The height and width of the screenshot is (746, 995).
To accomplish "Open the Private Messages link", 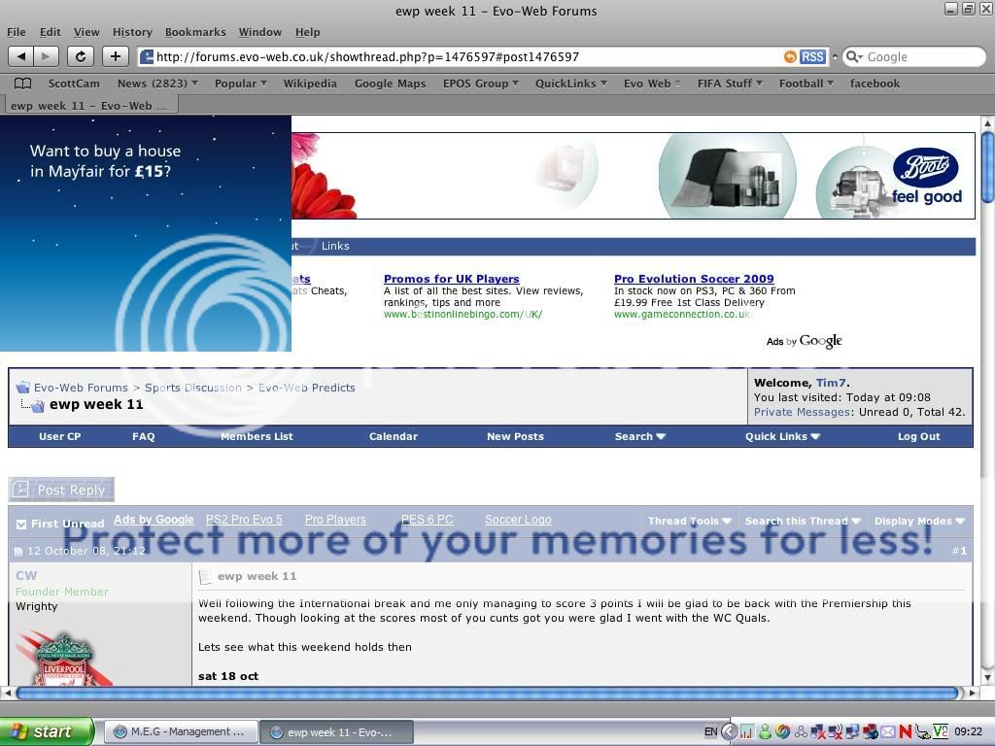I will (x=802, y=412).
